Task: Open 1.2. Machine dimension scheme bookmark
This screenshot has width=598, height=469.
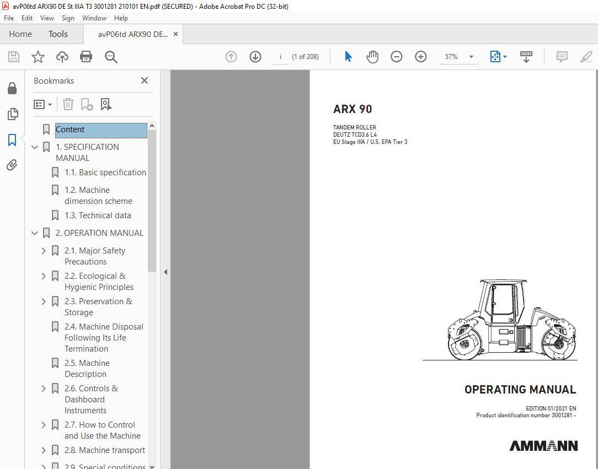Action: (x=98, y=196)
